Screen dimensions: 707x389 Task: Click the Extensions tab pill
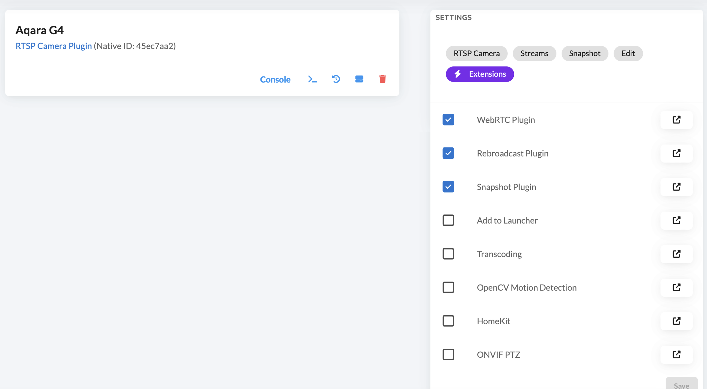480,74
